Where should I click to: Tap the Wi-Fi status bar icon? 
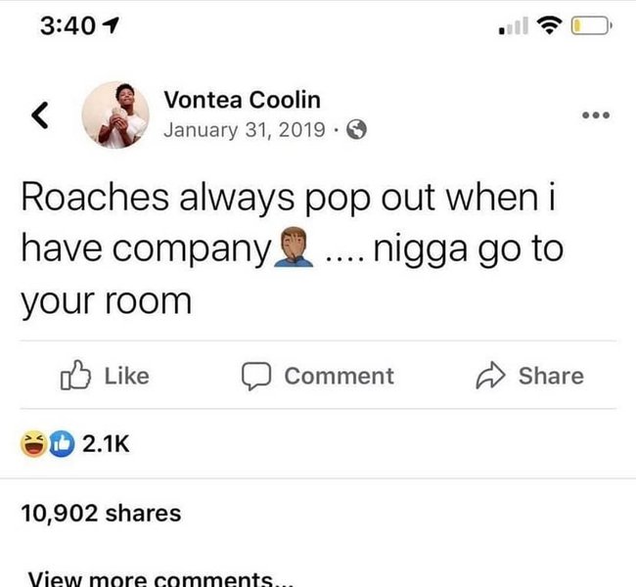pos(550,25)
